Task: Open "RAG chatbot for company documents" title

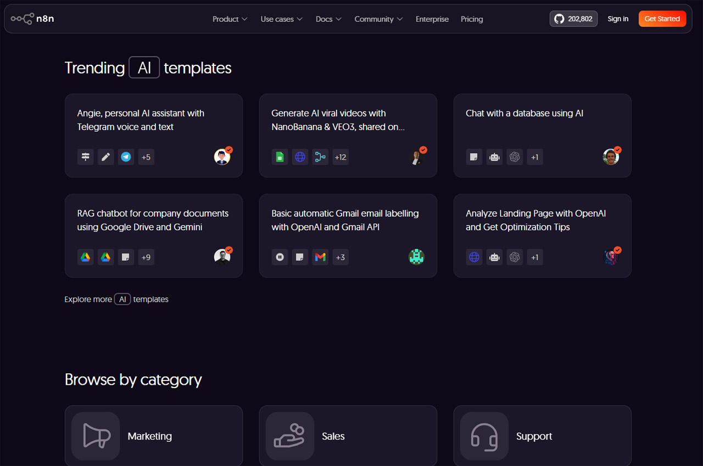Action: click(x=153, y=220)
